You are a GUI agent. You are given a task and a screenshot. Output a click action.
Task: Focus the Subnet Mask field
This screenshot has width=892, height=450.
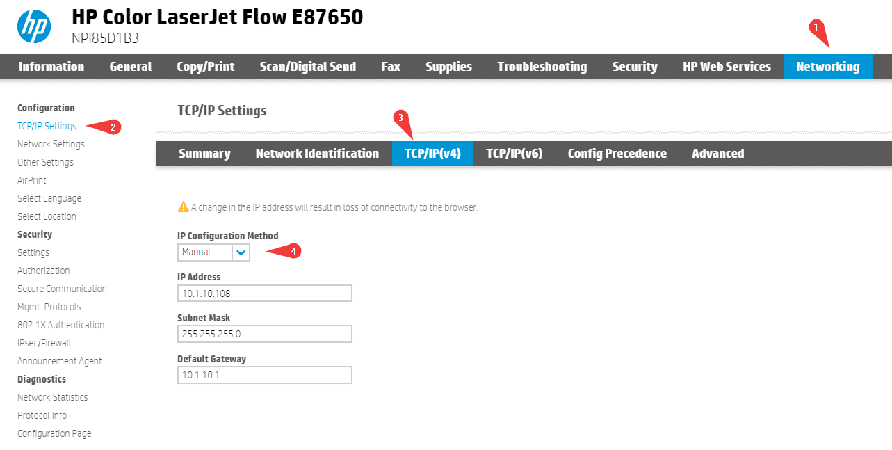[264, 334]
